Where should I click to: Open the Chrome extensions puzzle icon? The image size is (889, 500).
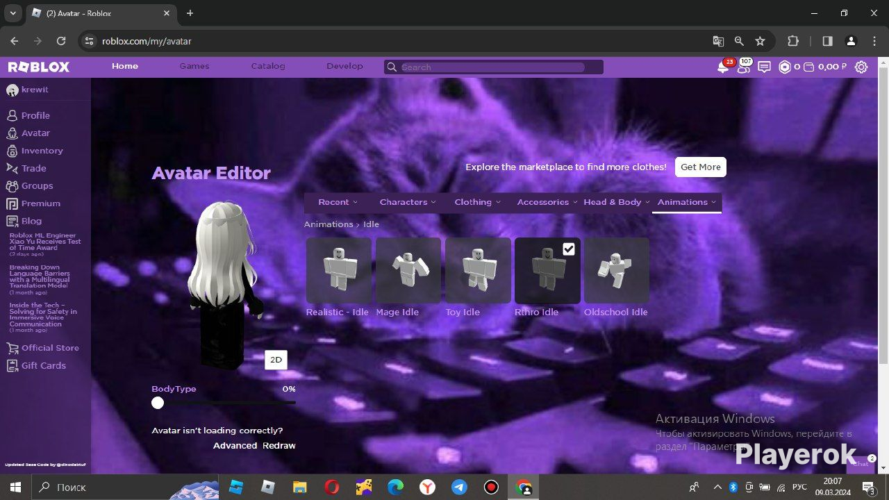click(793, 41)
